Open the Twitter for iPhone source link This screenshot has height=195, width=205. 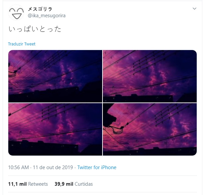97,167
